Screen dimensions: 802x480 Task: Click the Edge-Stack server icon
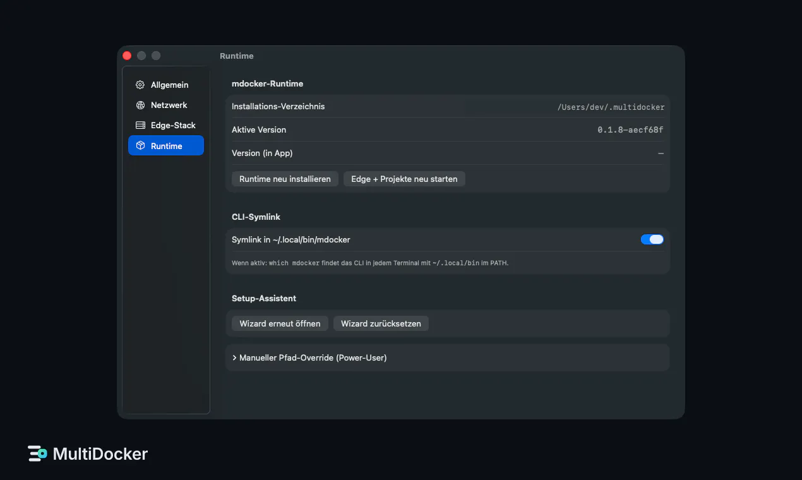(x=140, y=125)
